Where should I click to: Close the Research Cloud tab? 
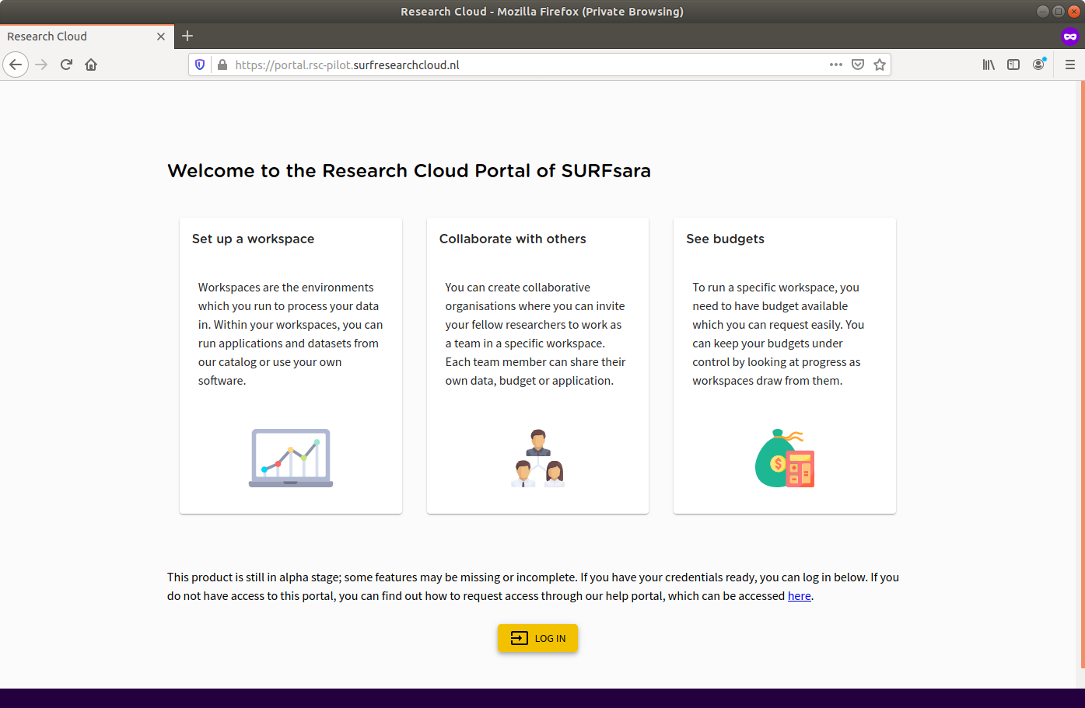click(x=161, y=37)
